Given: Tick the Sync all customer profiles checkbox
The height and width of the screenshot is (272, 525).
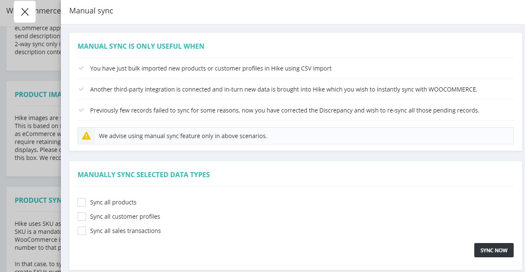Looking at the screenshot, I should pyautogui.click(x=82, y=217).
